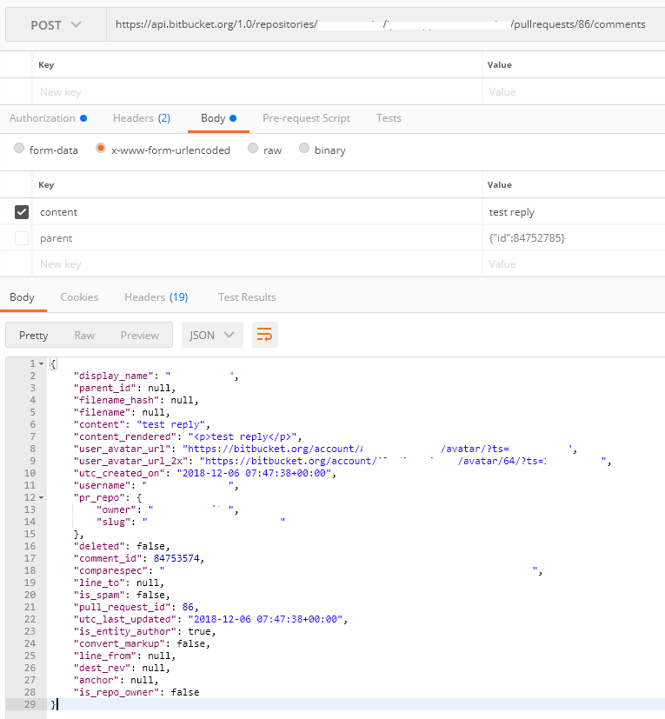
Task: Click the "deleted": false line
Action: coord(122,546)
